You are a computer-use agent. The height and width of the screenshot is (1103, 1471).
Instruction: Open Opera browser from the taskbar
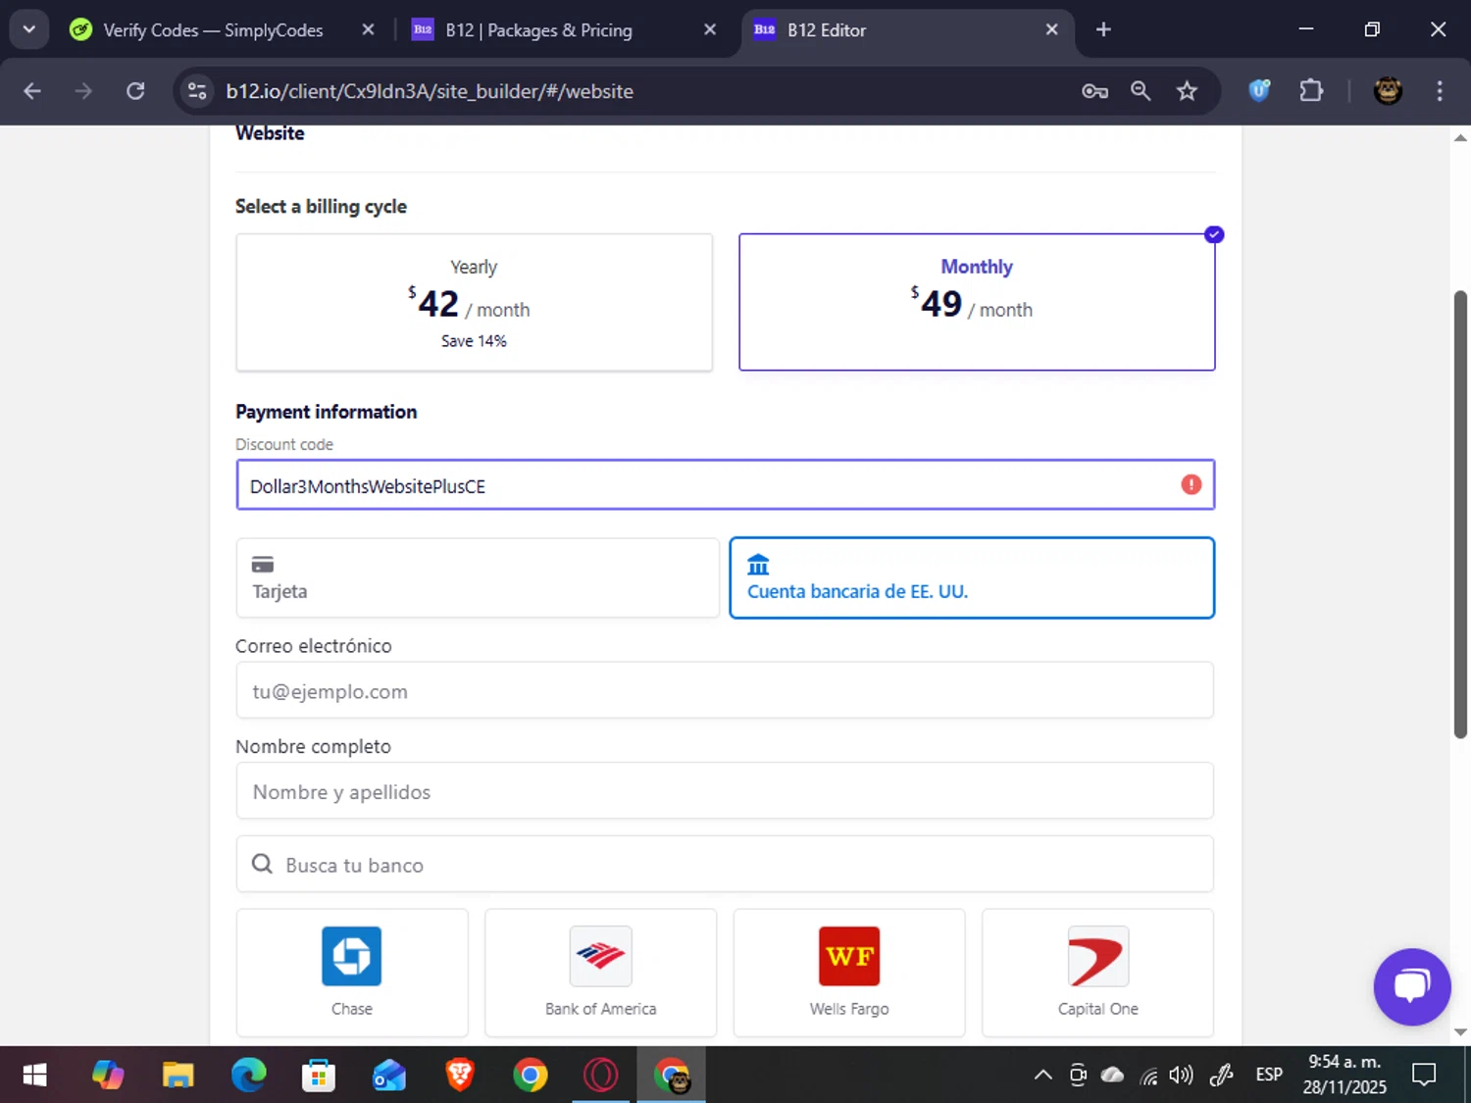tap(601, 1076)
